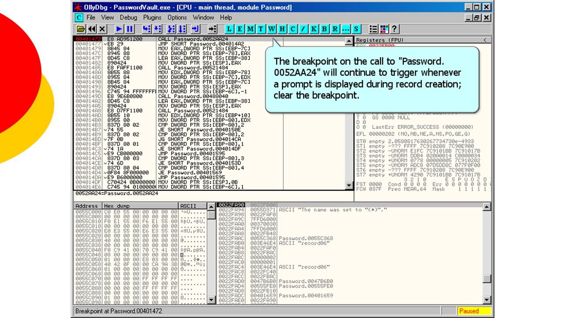Show the CPU window with C button
The width and height of the screenshot is (565, 318).
[293, 29]
